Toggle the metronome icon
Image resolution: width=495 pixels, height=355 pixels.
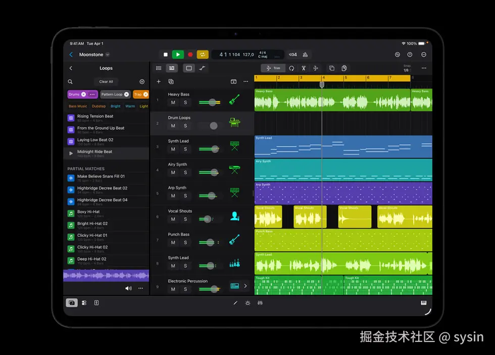[305, 55]
